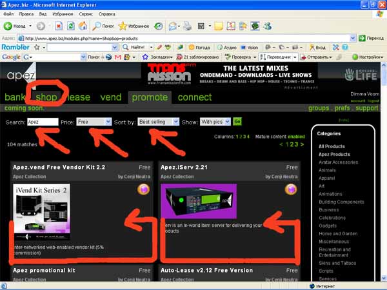Screen dimensions: 387x290
Task: Select the Apez Products category
Action: [x=334, y=155]
